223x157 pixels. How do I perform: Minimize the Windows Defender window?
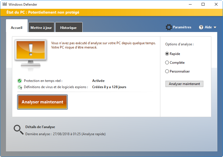[190, 4]
